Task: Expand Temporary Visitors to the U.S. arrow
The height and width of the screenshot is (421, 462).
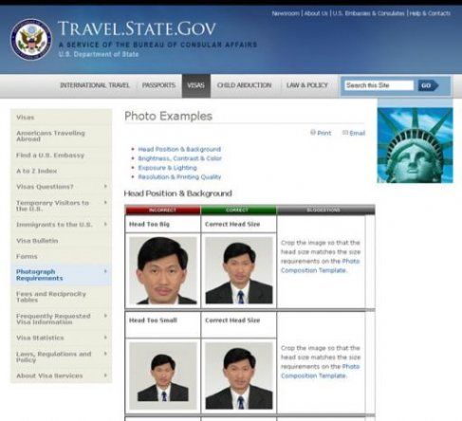Action: point(105,202)
